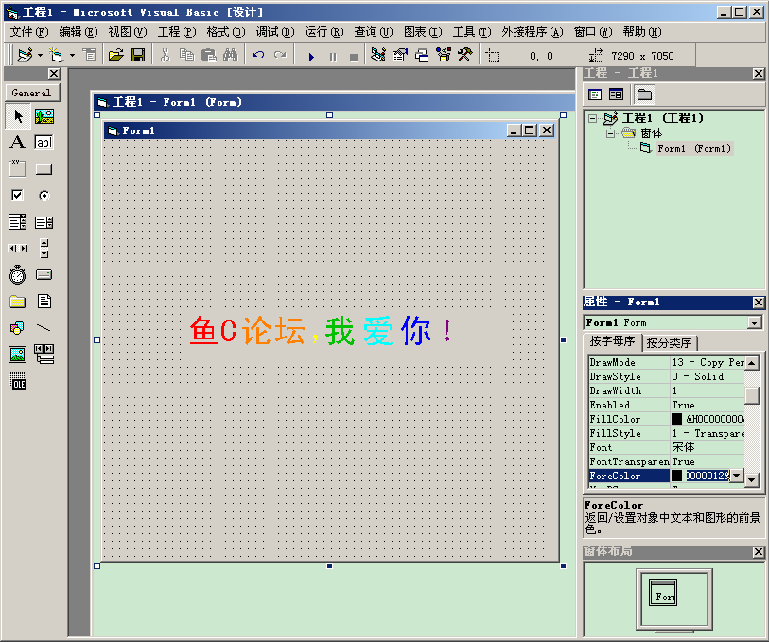Viewport: 769px width, 642px height.
Task: Select the Font property row
Action: coord(667,447)
